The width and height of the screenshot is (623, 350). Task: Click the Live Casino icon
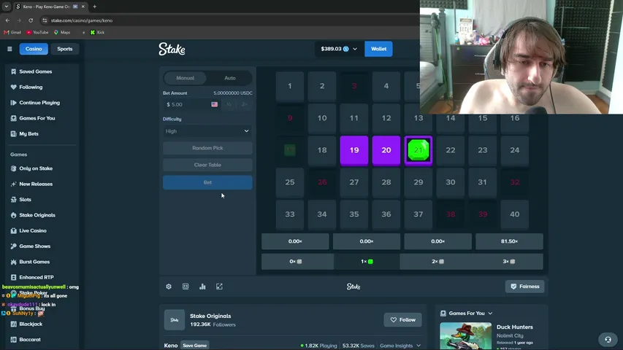pos(13,230)
